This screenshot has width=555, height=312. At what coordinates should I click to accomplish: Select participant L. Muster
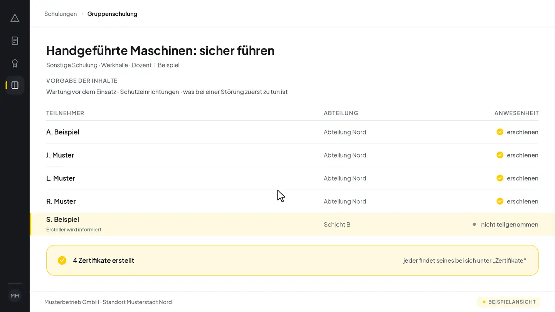coord(61,178)
